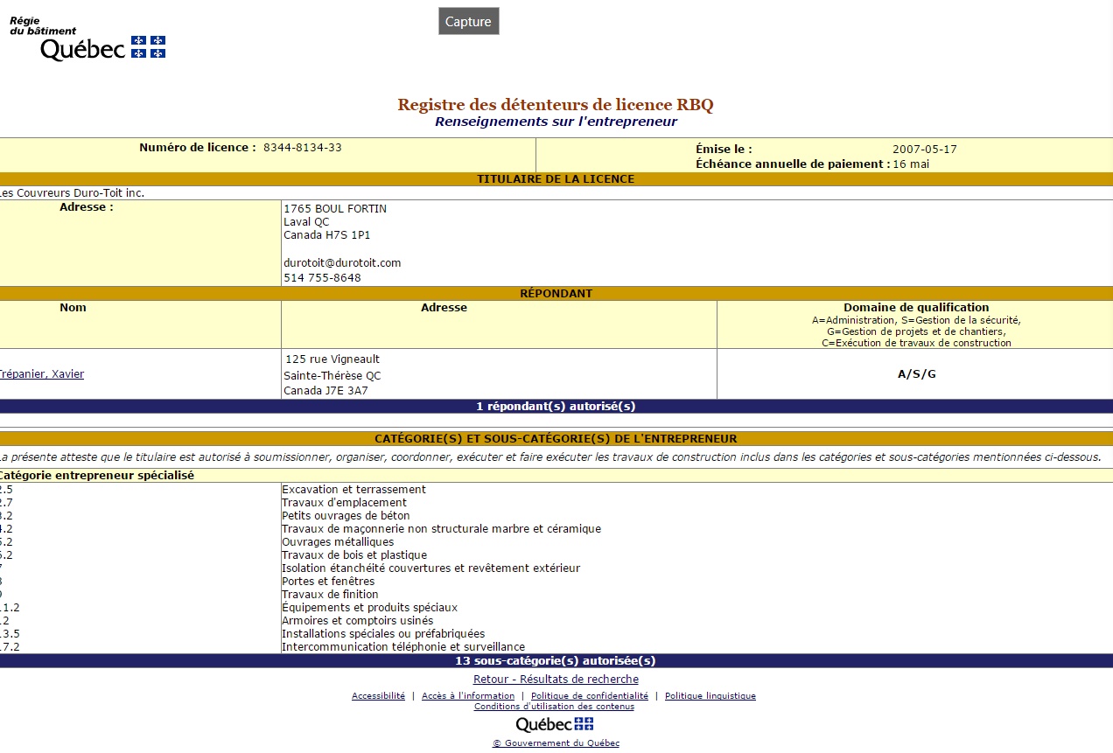Click the Travaux de maçonnerie non structurale row
The height and width of the screenshot is (753, 1113).
point(556,529)
